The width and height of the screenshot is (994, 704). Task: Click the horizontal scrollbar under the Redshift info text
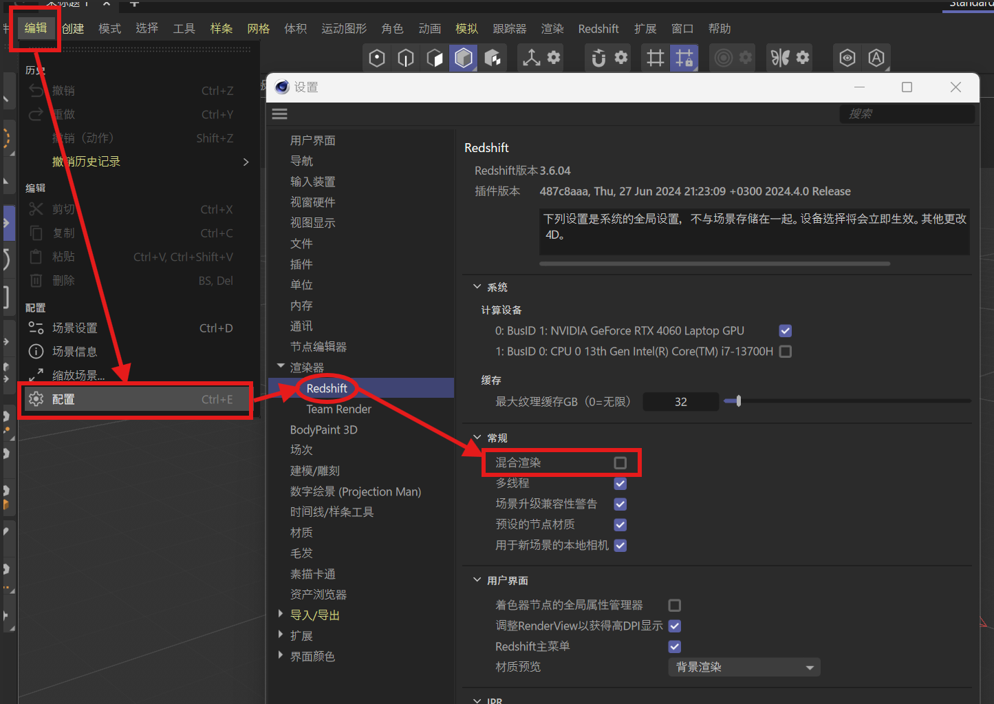(x=715, y=264)
